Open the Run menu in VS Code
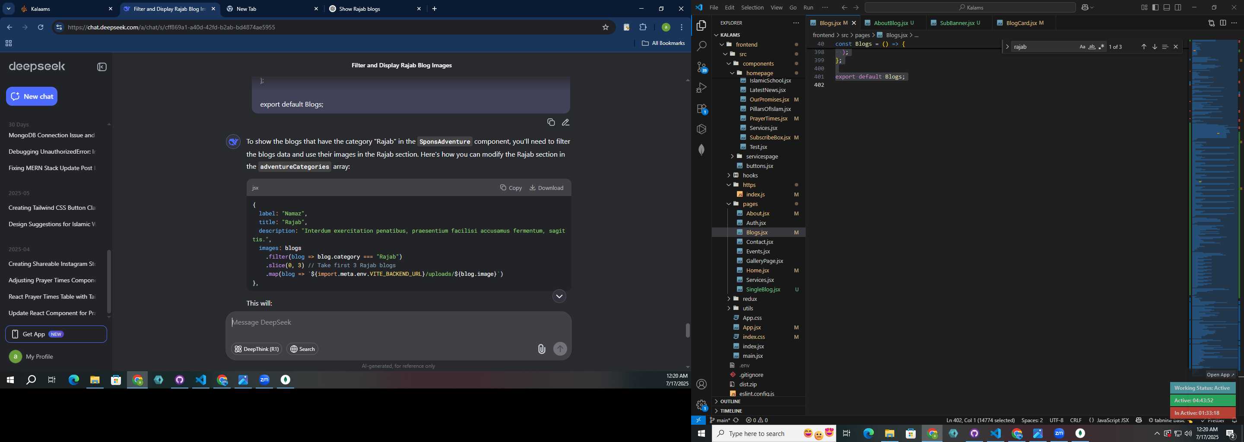1244x442 pixels. pyautogui.click(x=809, y=8)
